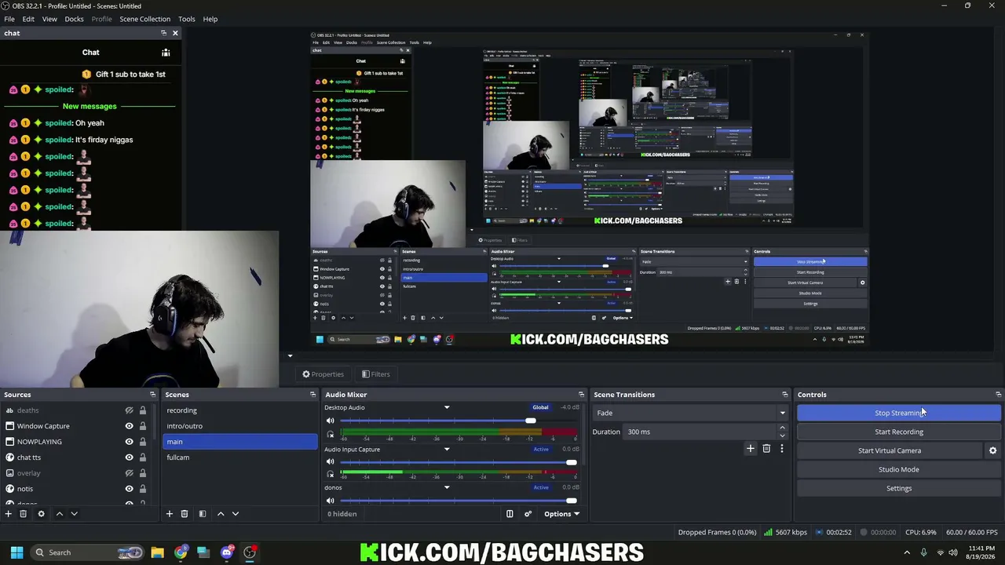Switch the Audio Mixer to vertical layout
This screenshot has width=1005, height=565.
coord(510,514)
